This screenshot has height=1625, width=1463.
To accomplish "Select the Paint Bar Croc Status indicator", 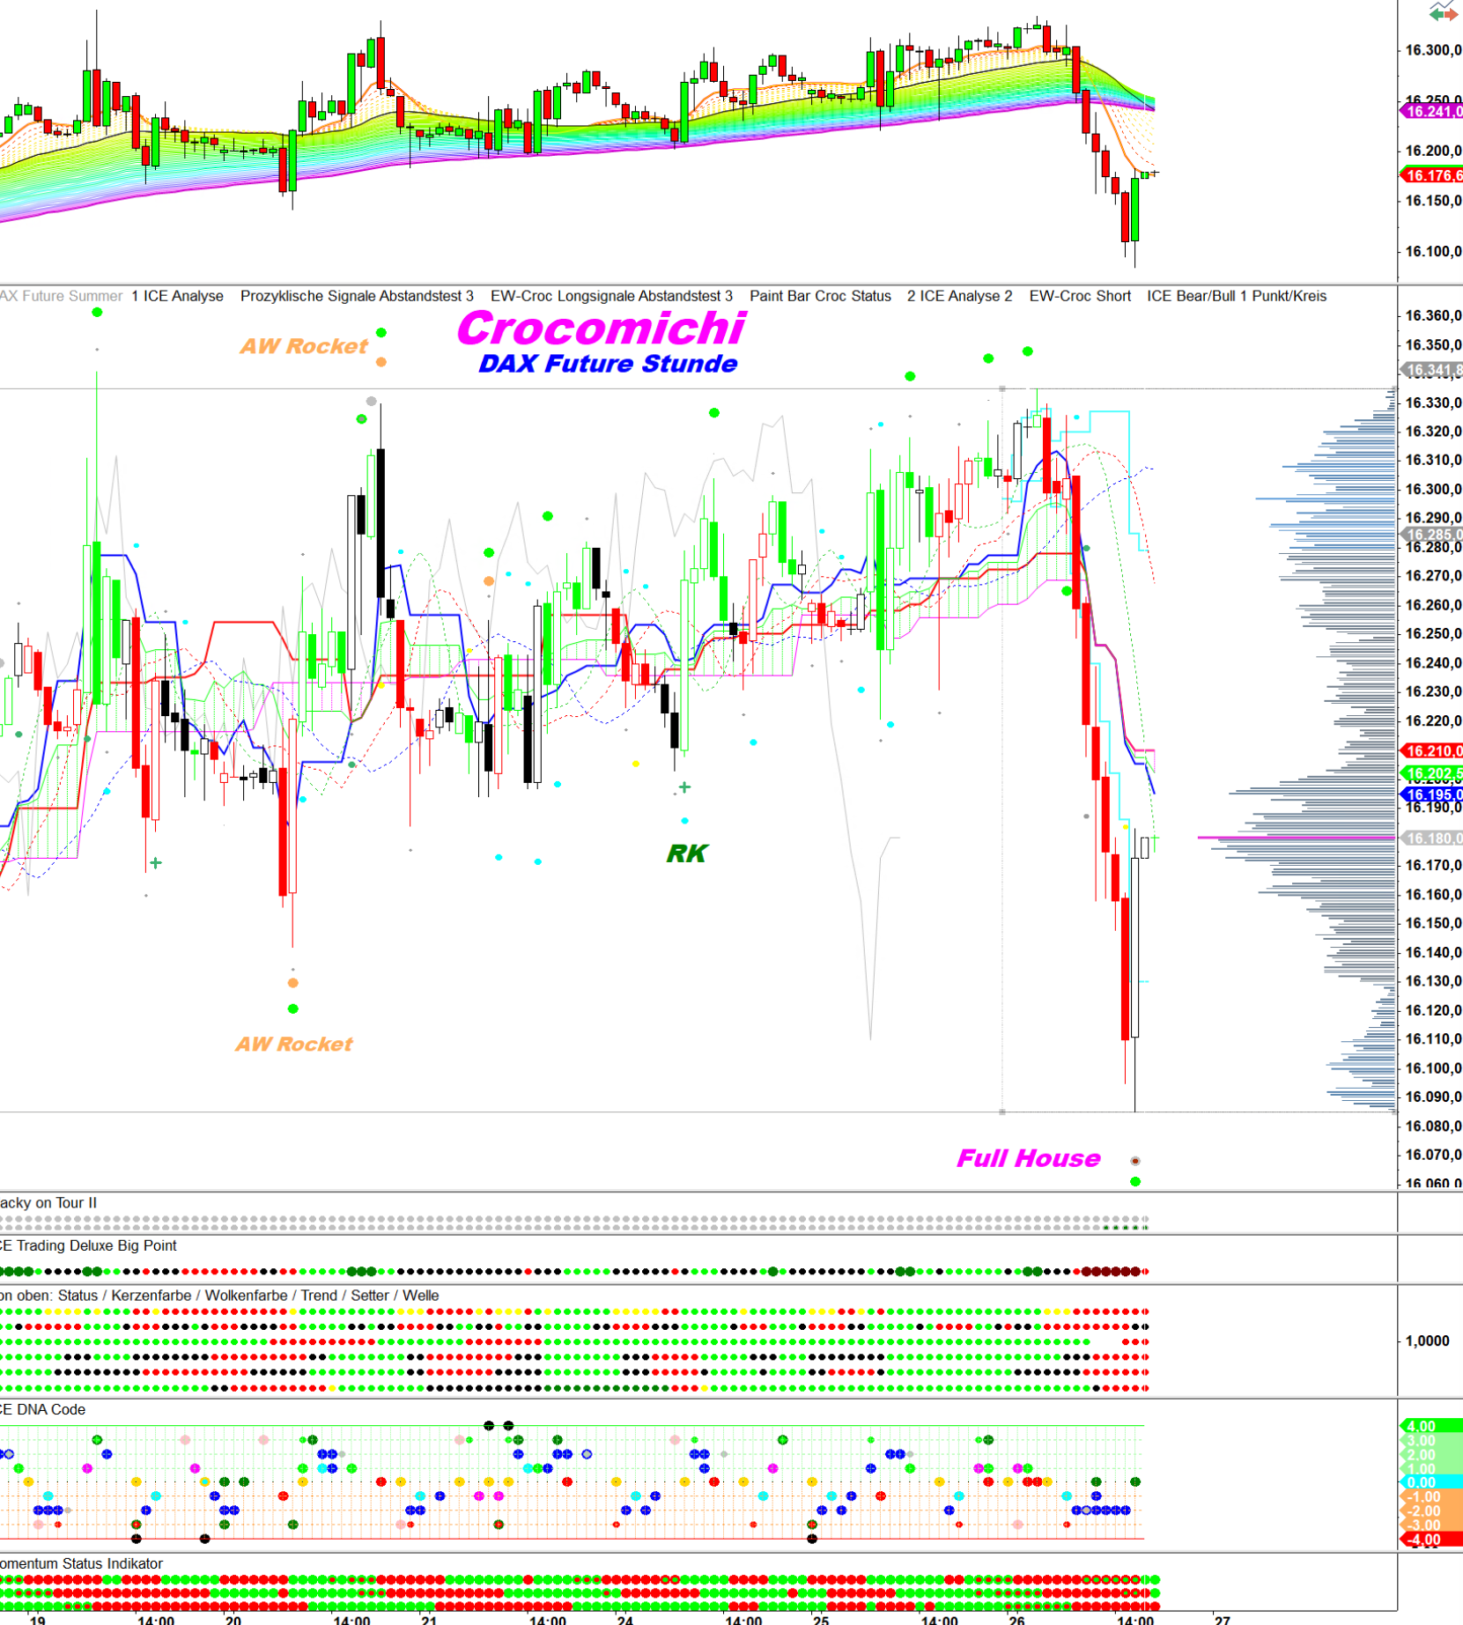I will (820, 296).
